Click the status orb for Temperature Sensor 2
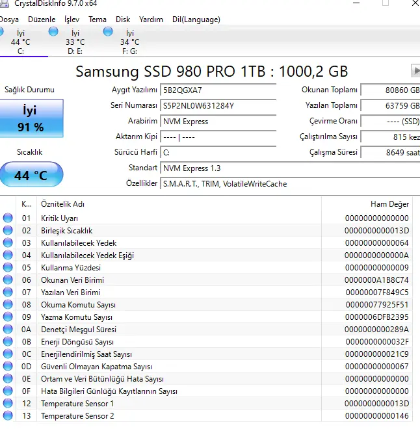 (x=8, y=415)
